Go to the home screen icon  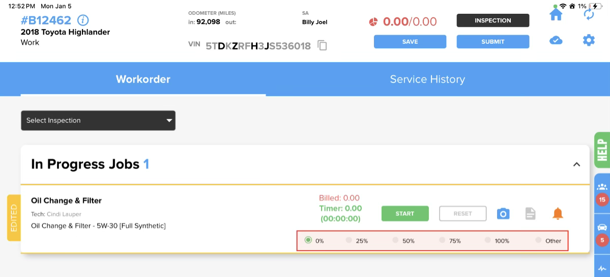point(556,14)
